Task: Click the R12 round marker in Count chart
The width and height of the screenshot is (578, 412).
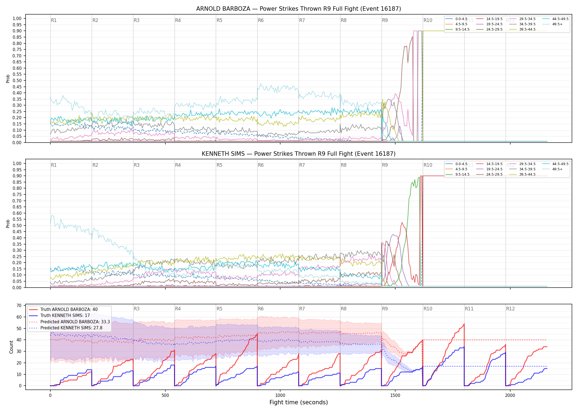Action: pos(511,309)
